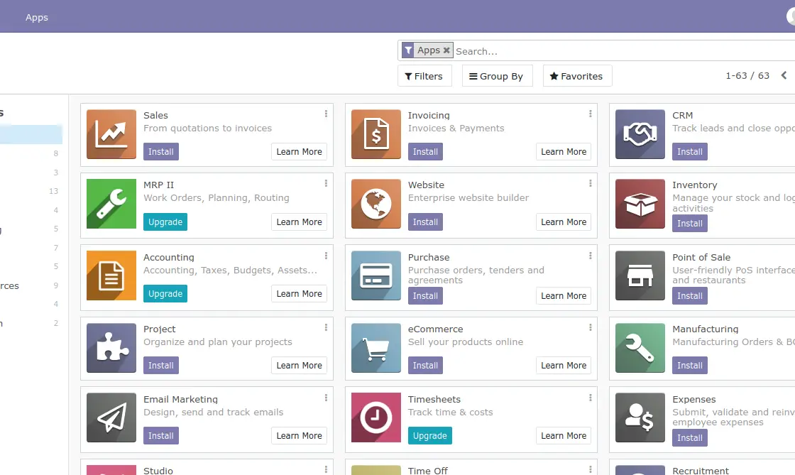
Task: Click the MRP II wrench icon
Action: (x=111, y=204)
